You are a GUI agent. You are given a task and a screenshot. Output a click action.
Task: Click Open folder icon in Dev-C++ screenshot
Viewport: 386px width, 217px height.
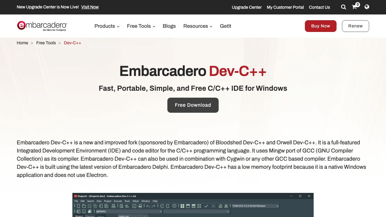pos(84,206)
